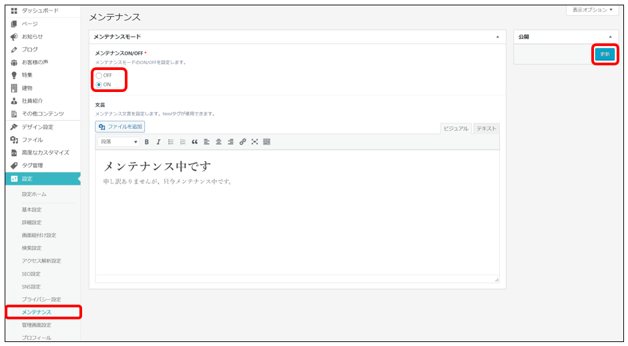Switch to the ビジュアル editor tab
This screenshot has height=346, width=628.
pos(456,129)
